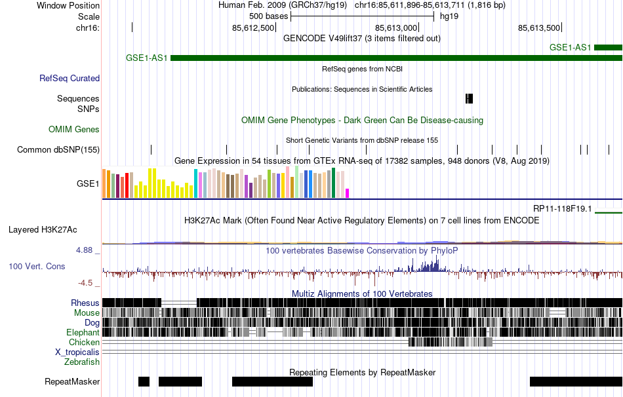
Task: Select the smallest leftmost RepeatMasker block
Action: 144,381
